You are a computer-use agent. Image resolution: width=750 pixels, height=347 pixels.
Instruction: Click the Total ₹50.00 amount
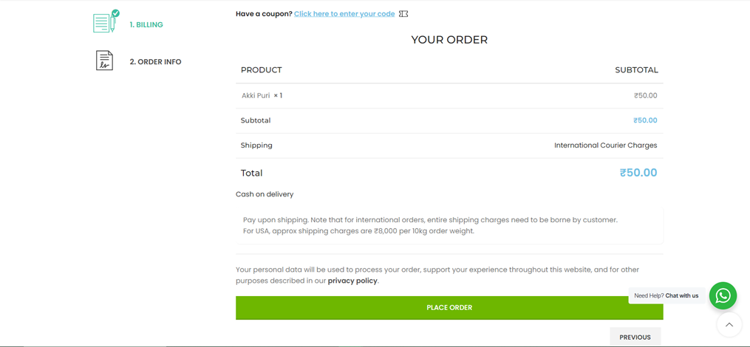pyautogui.click(x=638, y=173)
